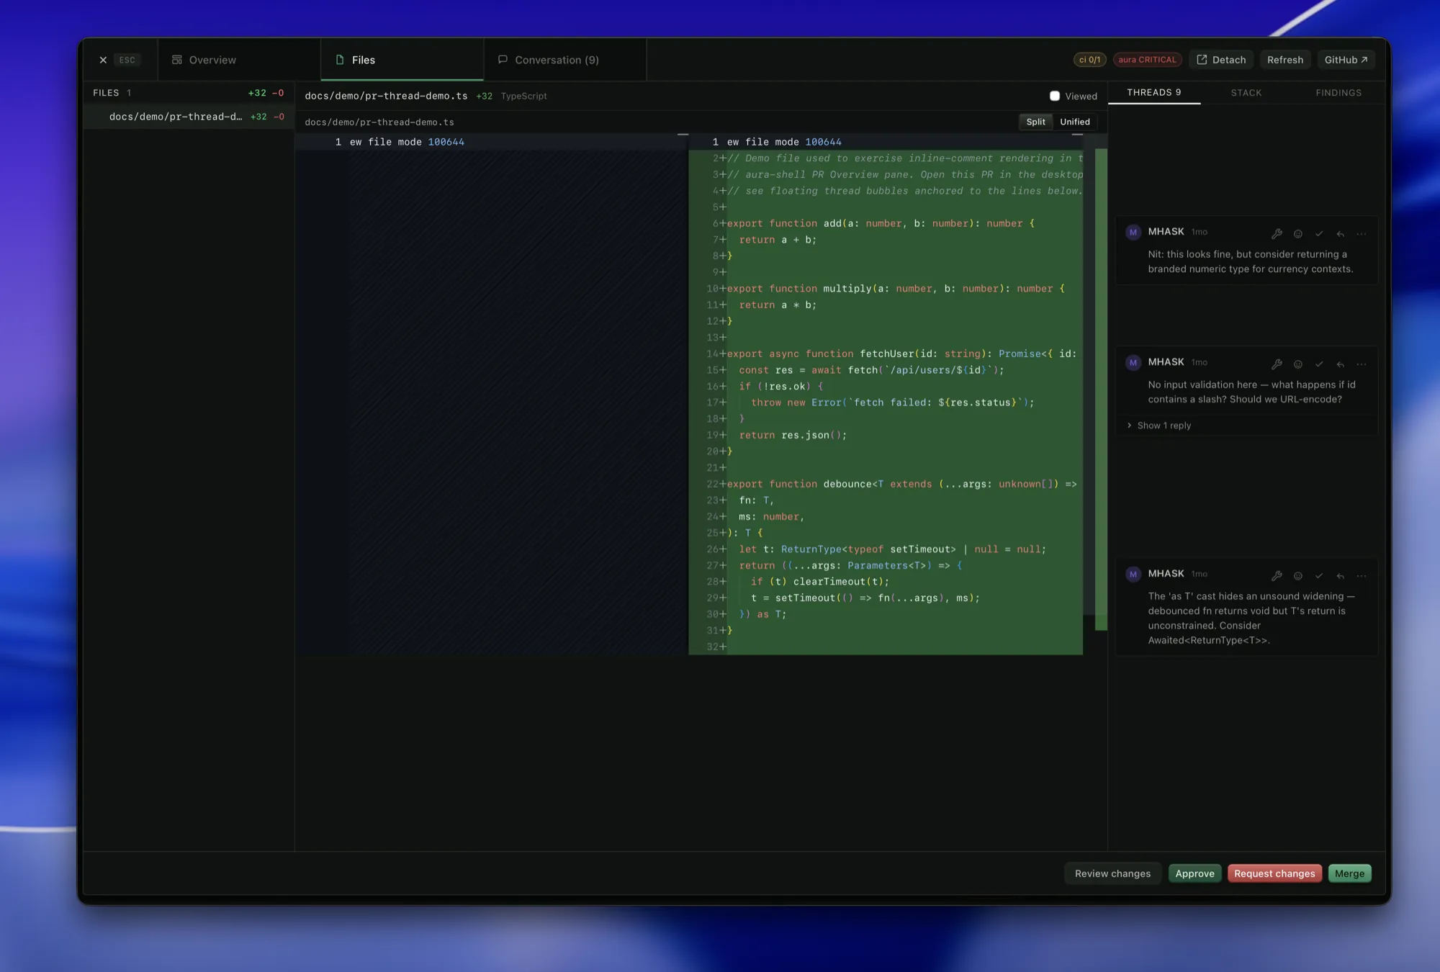Reply to the 'as T cast' comment
Screen dimensions: 1440x972
click(1340, 575)
